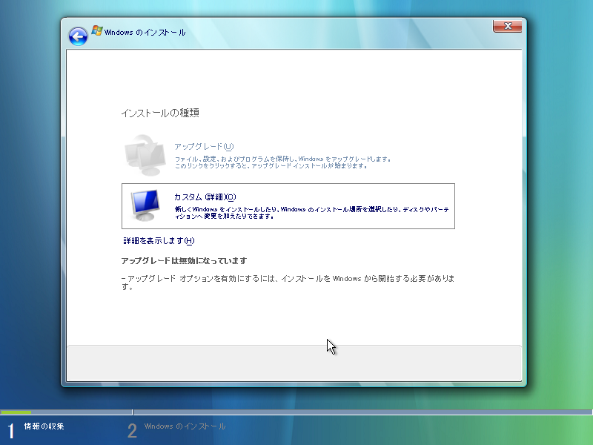The width and height of the screenshot is (593, 445).
Task: Click the upgrade description text
Action: [x=282, y=162]
